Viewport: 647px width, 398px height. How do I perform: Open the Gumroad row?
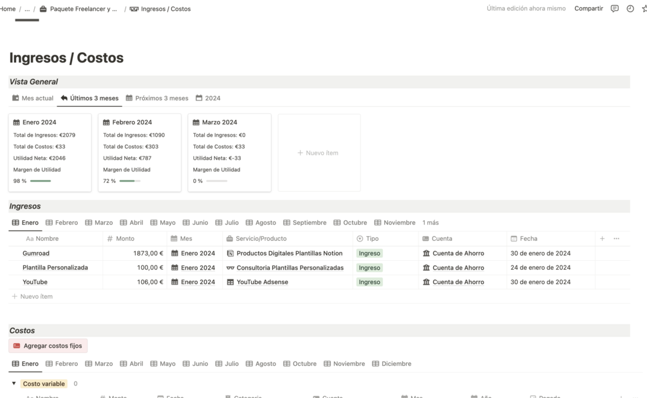pyautogui.click(x=36, y=254)
